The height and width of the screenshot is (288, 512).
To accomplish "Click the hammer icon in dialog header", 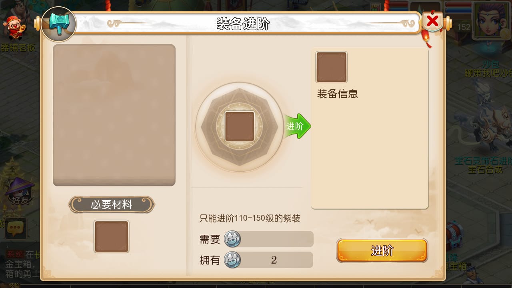I will pos(59,24).
